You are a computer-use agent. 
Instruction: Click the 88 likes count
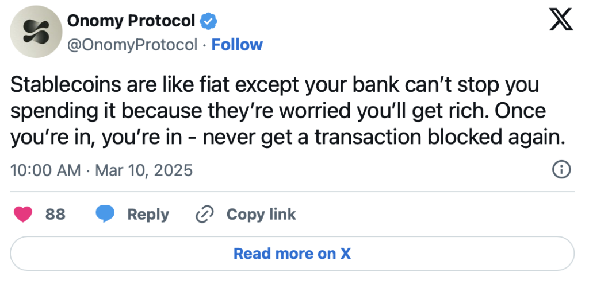tap(55, 215)
